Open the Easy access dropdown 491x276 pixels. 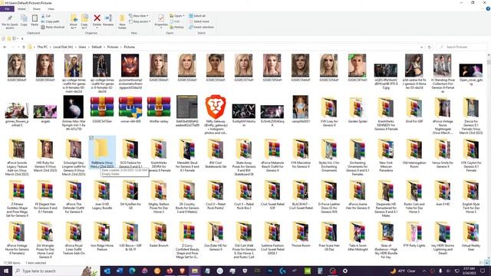(x=140, y=21)
